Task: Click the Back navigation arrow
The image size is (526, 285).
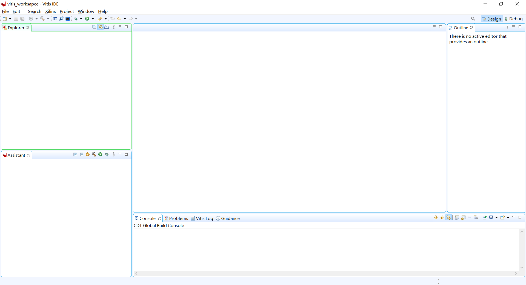Action: pos(119,19)
